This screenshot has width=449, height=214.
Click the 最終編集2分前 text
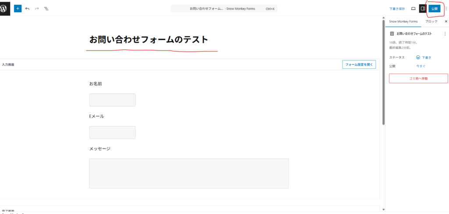(400, 48)
